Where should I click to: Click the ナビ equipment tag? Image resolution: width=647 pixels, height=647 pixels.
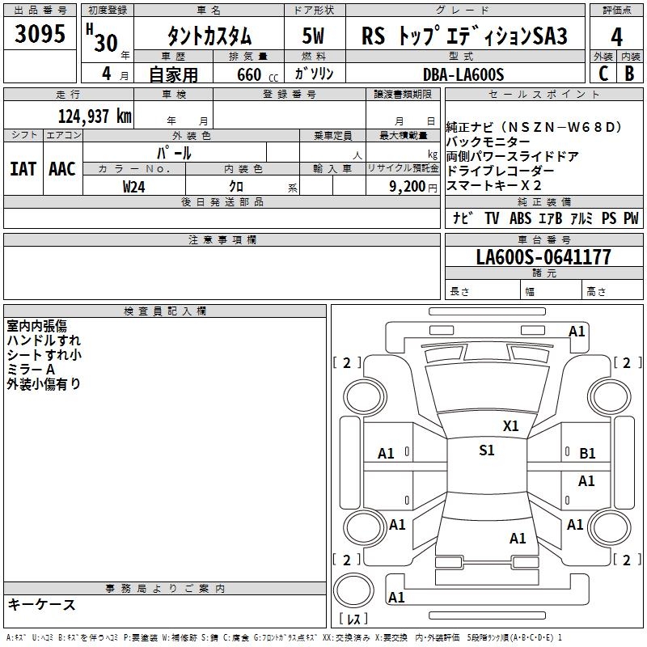(x=463, y=218)
